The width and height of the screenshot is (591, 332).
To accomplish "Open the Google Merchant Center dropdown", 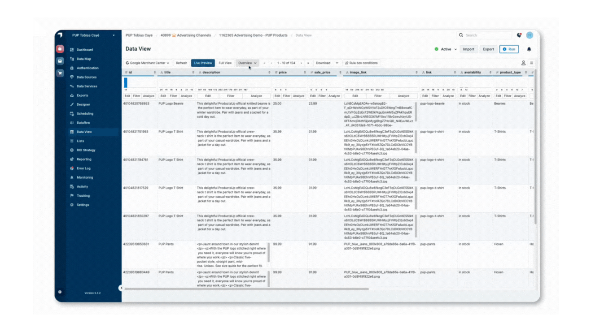I will click(x=148, y=63).
